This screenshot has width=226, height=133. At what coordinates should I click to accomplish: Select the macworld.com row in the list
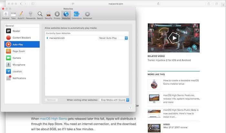(87, 38)
